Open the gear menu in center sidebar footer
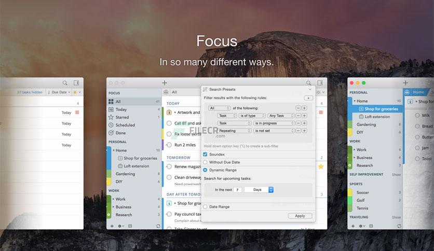 click(x=120, y=226)
